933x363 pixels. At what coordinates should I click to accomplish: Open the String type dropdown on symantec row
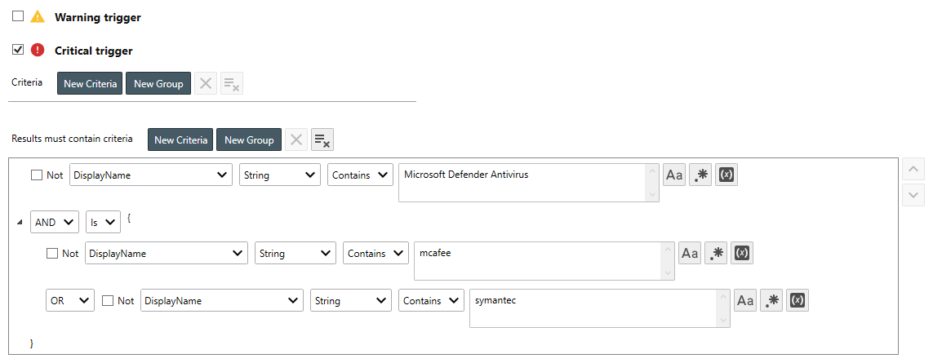click(350, 301)
